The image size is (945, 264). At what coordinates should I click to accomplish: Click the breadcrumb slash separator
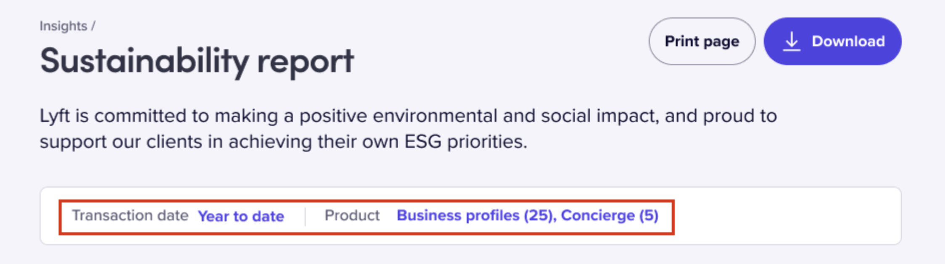point(93,26)
